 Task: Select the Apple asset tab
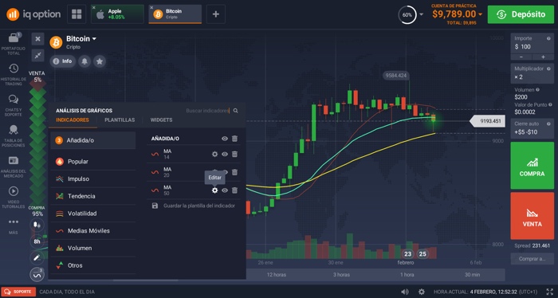(117, 14)
